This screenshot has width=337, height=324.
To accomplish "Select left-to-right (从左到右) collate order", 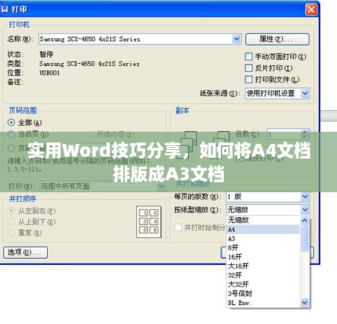I will coord(11,211).
